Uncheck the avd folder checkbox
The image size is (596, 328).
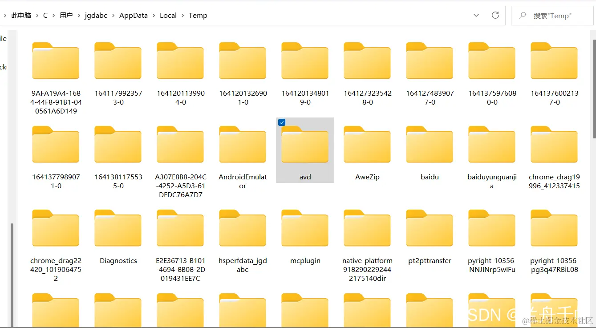click(x=282, y=122)
